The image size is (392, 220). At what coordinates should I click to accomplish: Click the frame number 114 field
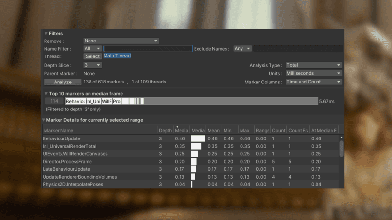(54, 101)
